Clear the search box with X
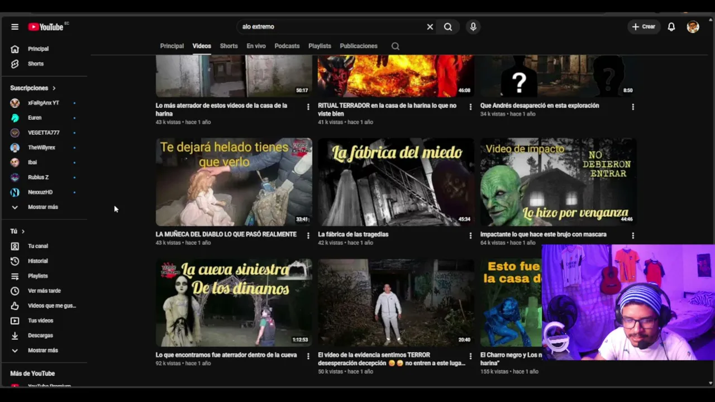Image resolution: width=715 pixels, height=402 pixels. click(430, 27)
